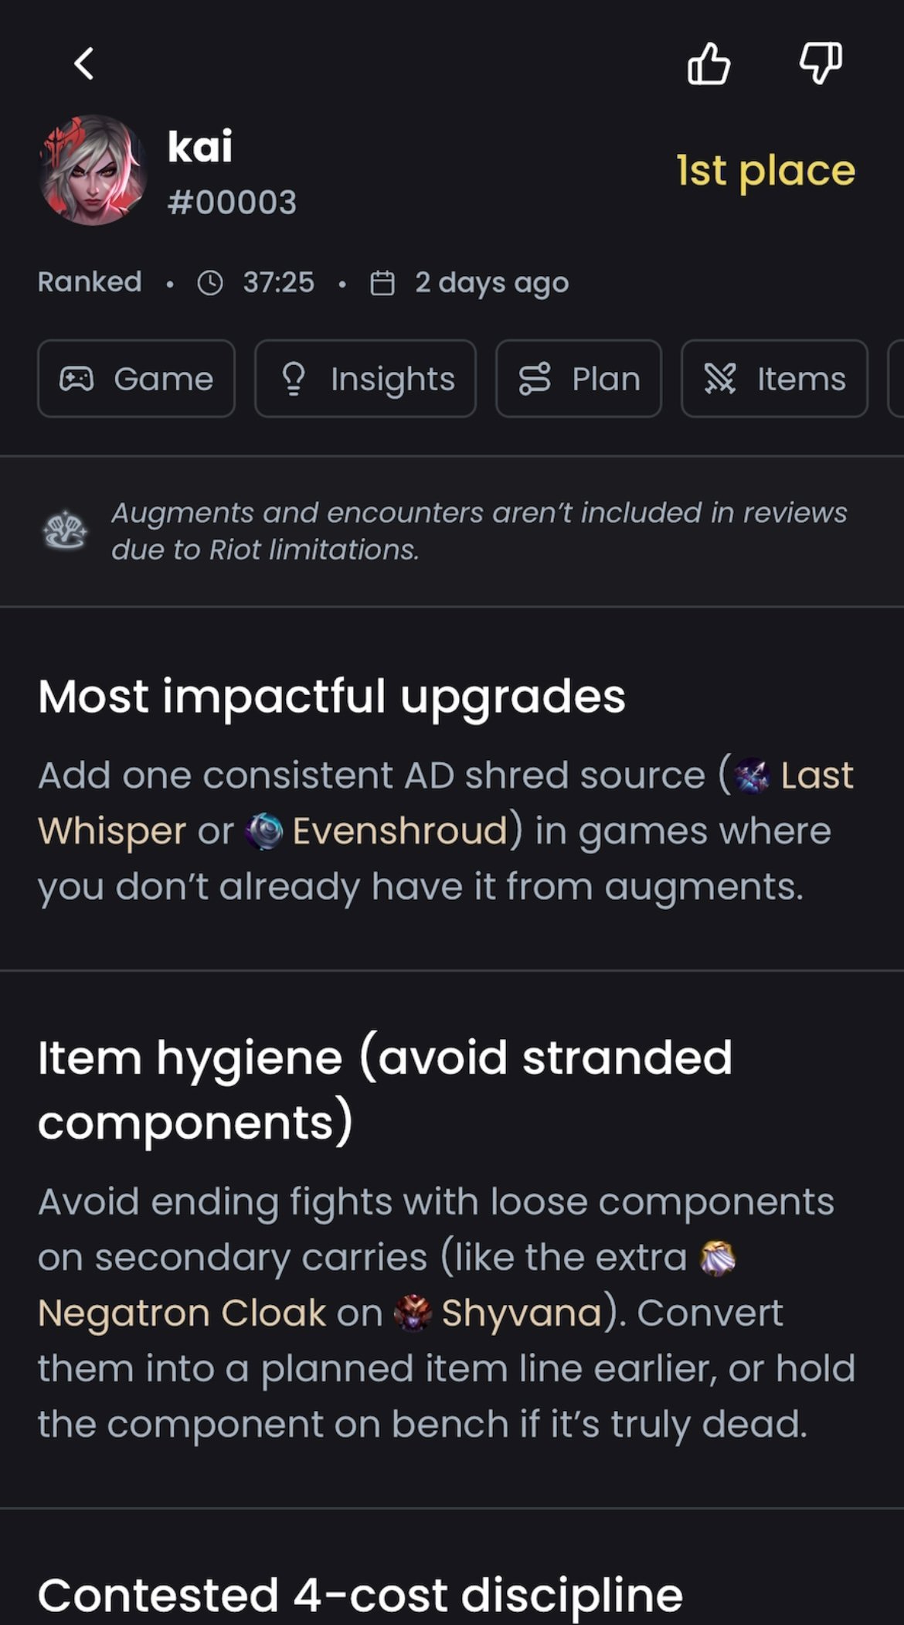904x1625 pixels.
Task: Give the review a thumbs up
Action: coord(709,63)
